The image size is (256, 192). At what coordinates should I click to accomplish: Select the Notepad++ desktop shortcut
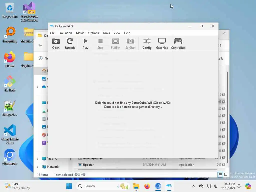pos(10,108)
